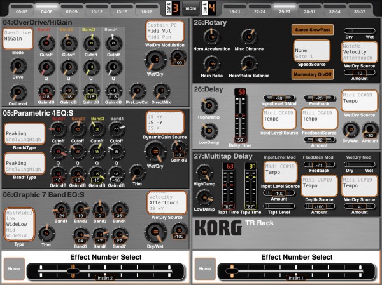
Task: Click the Parametric EQ Band3 Gain dB knob
Action: point(97,174)
